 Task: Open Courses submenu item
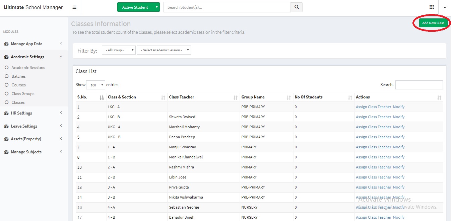(18, 85)
